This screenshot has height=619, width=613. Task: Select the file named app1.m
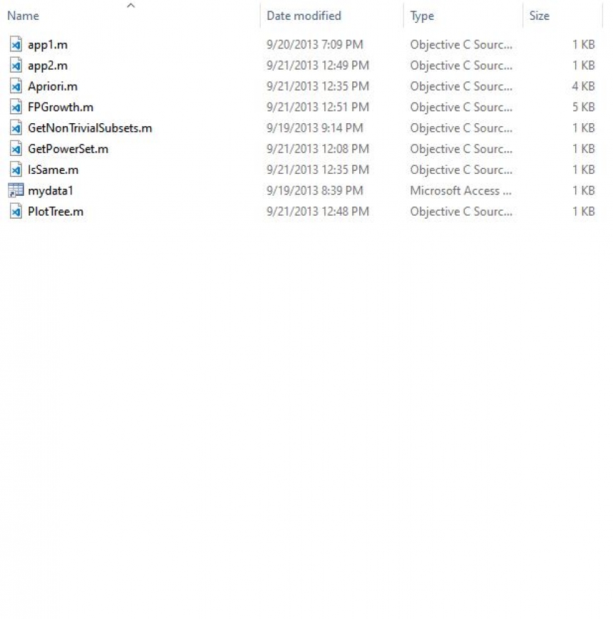coord(47,45)
